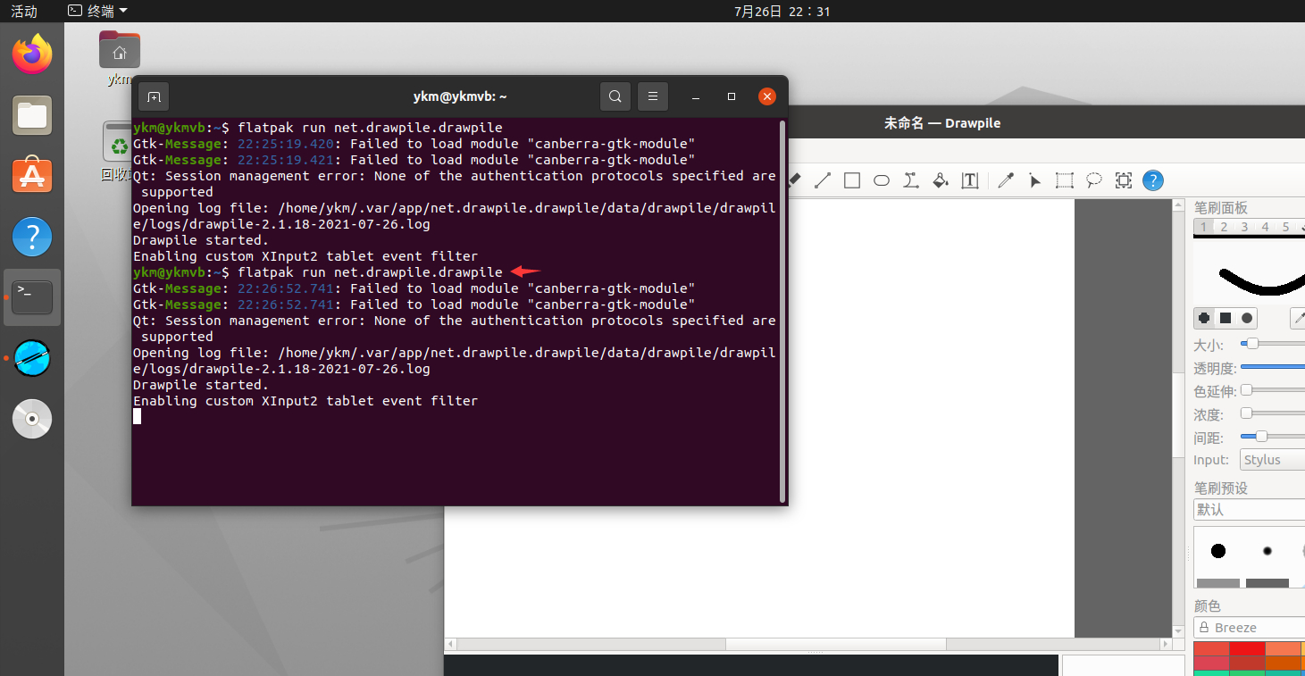1305x676 pixels.
Task: Adjust the 浓度 density slider
Action: (1273, 413)
